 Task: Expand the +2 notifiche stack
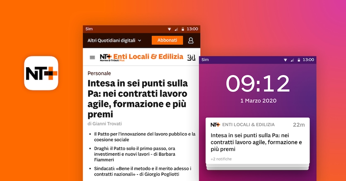click(221, 159)
